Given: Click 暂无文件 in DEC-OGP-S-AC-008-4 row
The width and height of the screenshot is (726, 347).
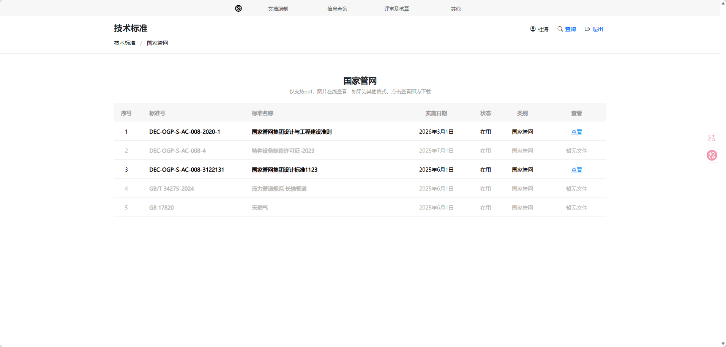Looking at the screenshot, I should coord(576,151).
